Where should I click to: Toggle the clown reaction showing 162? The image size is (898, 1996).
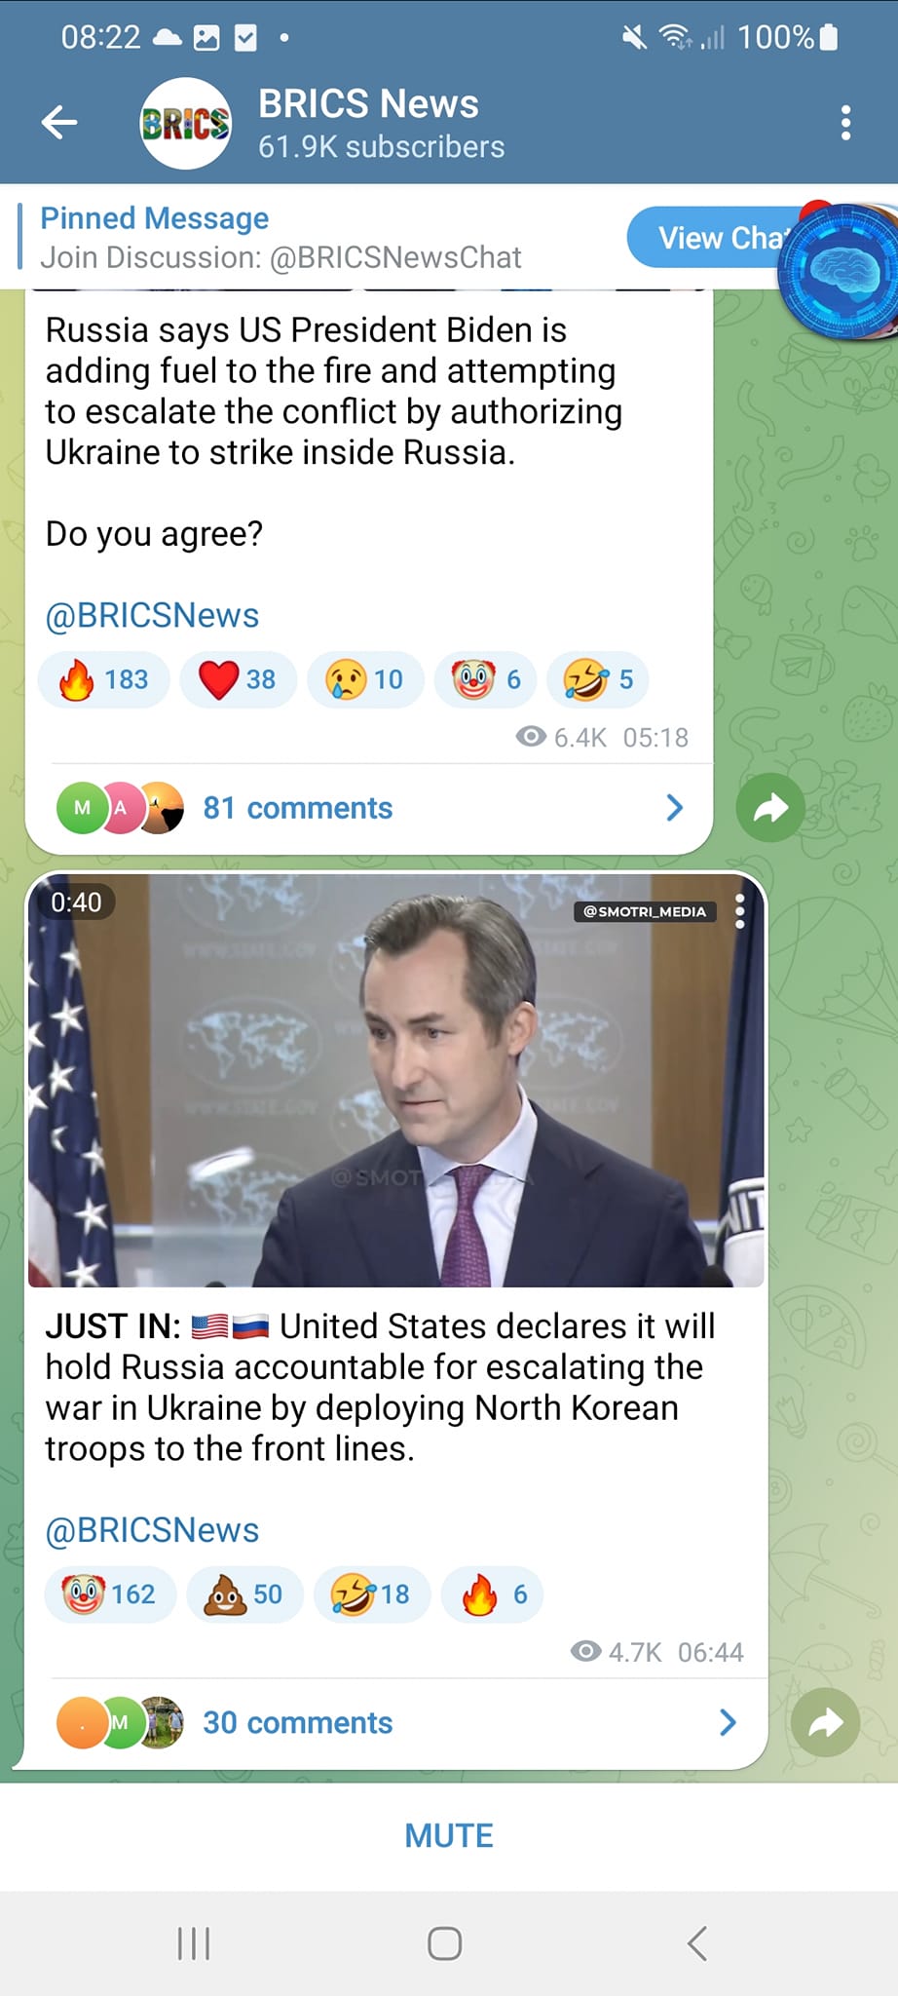109,1594
